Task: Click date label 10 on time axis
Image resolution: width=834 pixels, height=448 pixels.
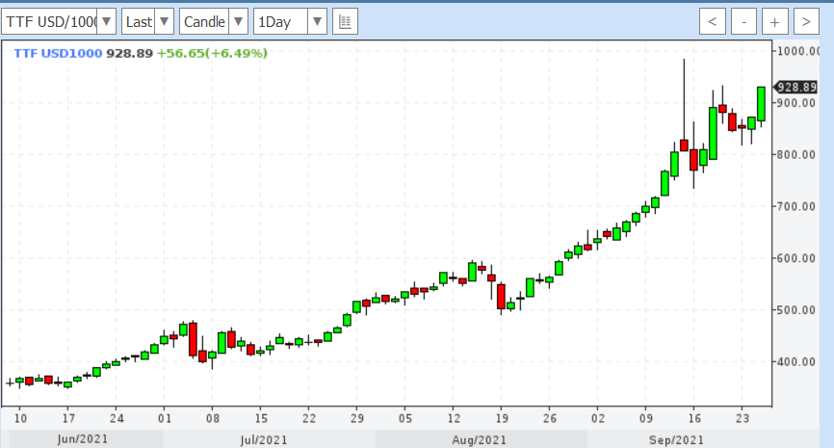Action: [20, 419]
